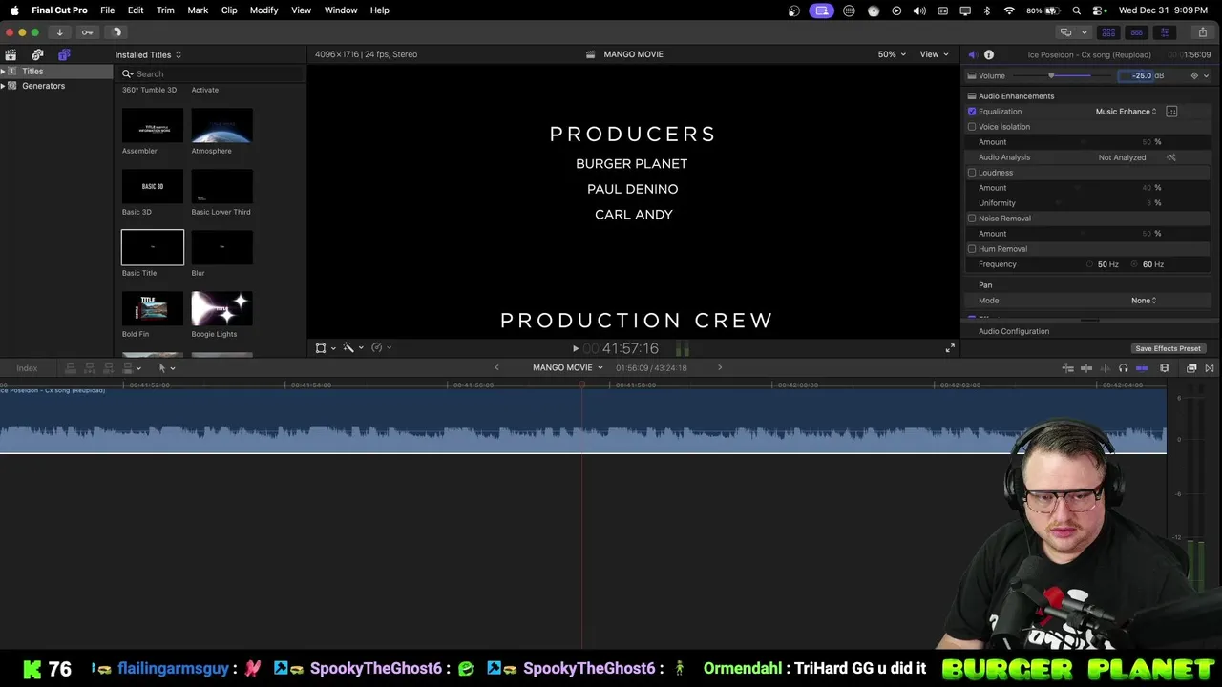The width and height of the screenshot is (1222, 687).
Task: Expand the Generators sidebar category
Action: [x=3, y=86]
